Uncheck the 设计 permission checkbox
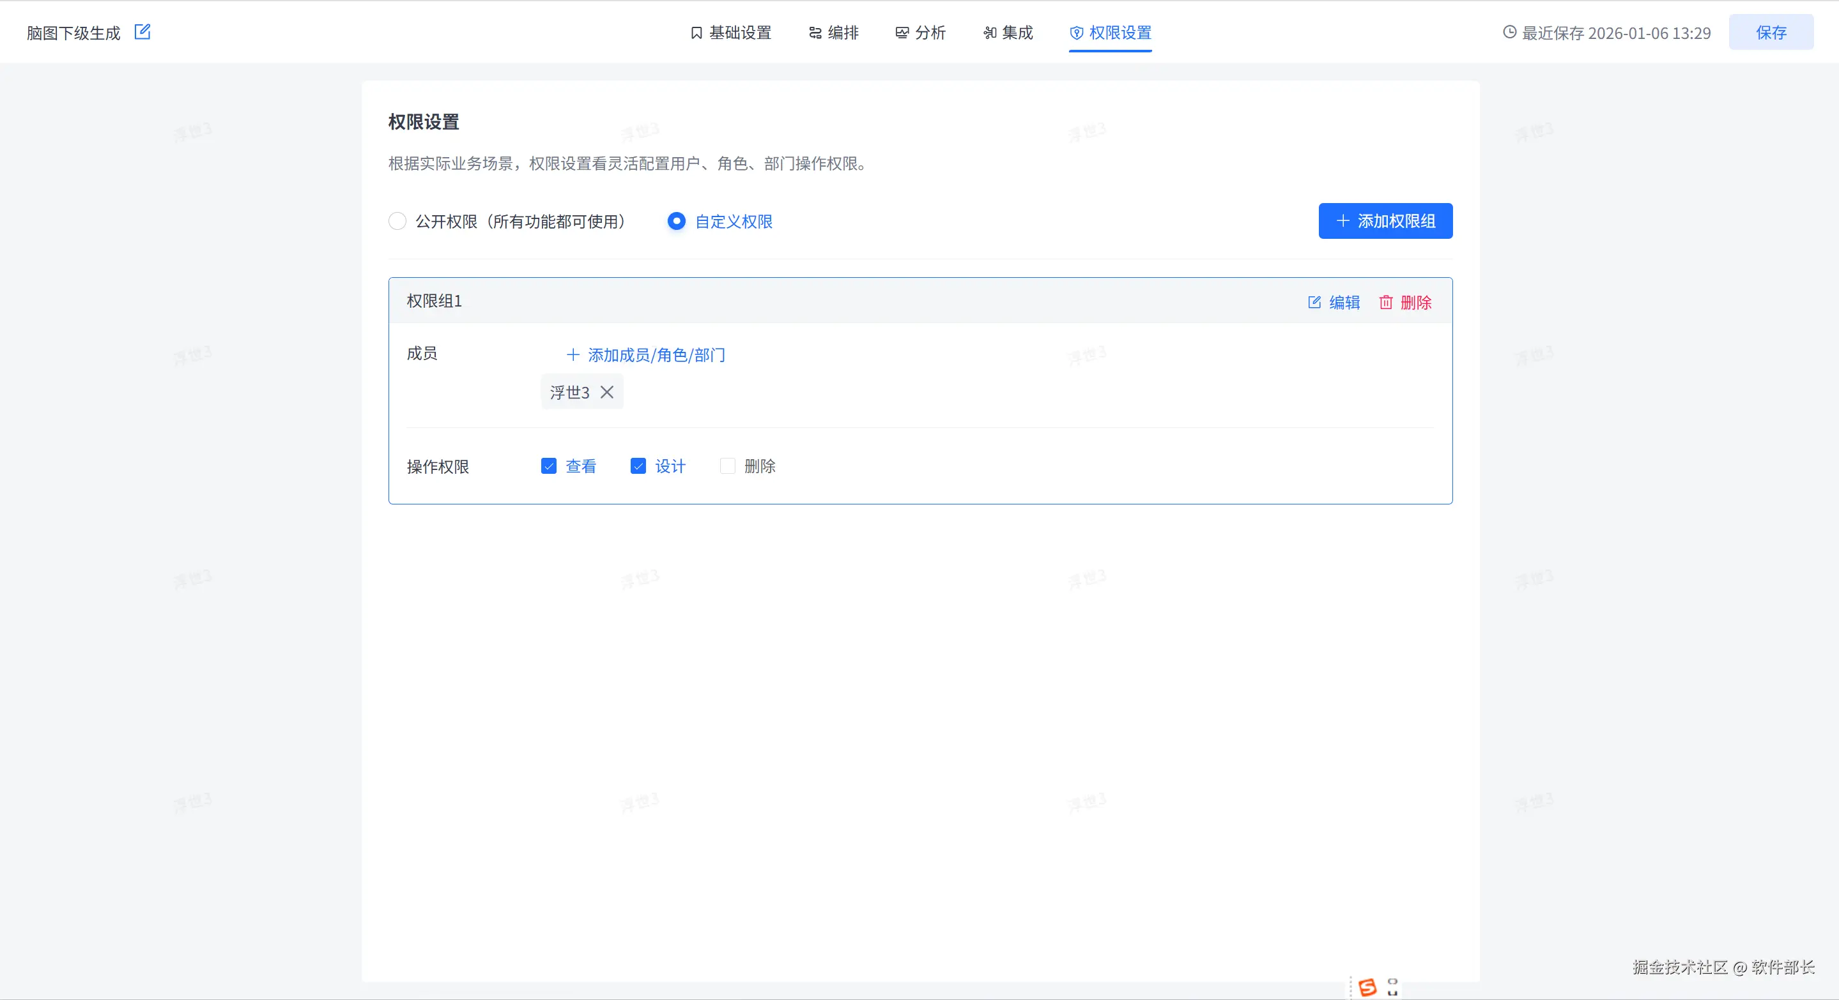Viewport: 1839px width, 1000px height. pyautogui.click(x=638, y=466)
